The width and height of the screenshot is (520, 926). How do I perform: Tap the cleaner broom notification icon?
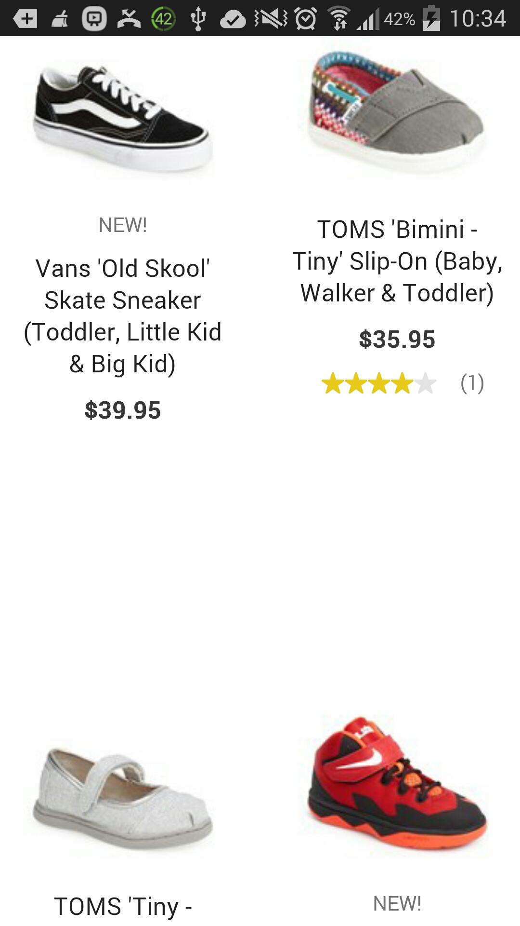pyautogui.click(x=60, y=19)
